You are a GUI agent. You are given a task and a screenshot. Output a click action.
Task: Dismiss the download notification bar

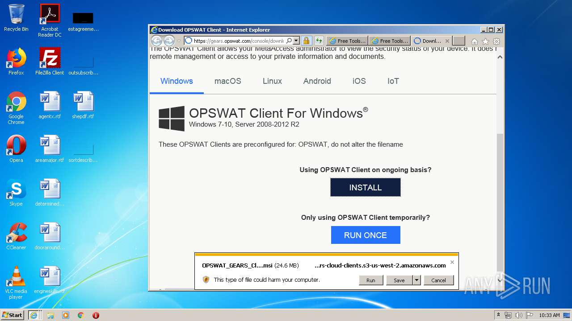[452, 262]
